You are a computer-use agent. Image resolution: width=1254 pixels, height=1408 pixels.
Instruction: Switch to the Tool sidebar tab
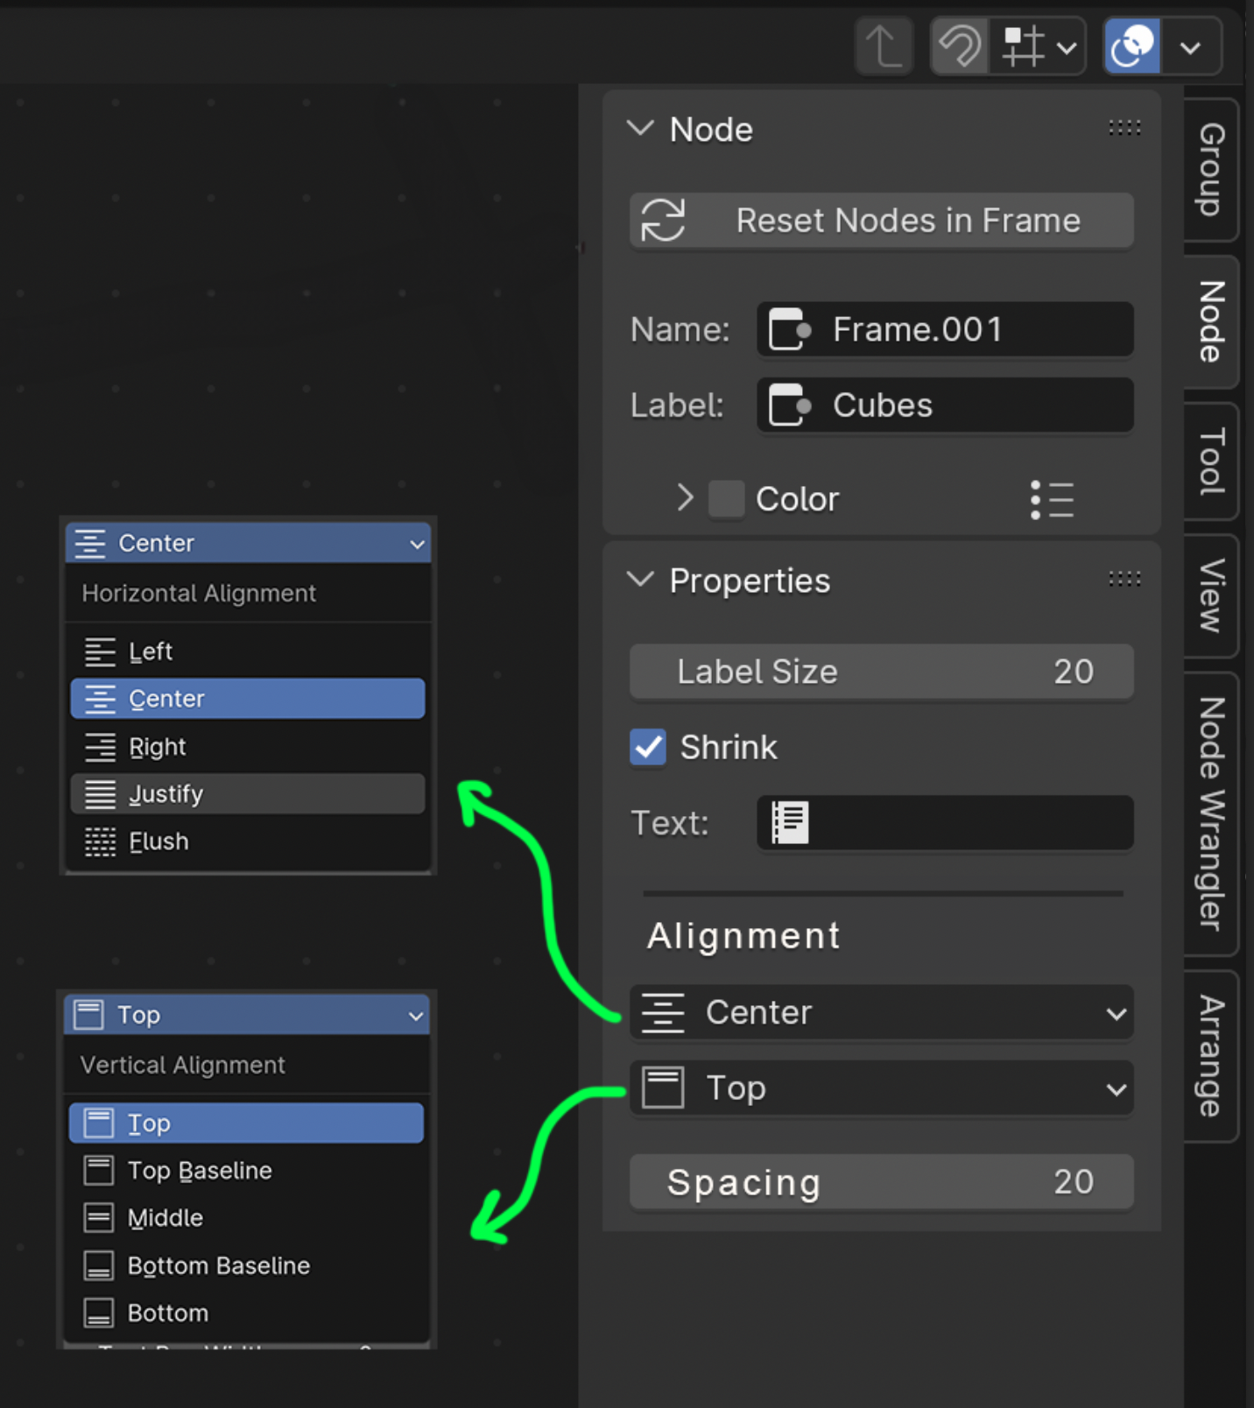[1211, 461]
